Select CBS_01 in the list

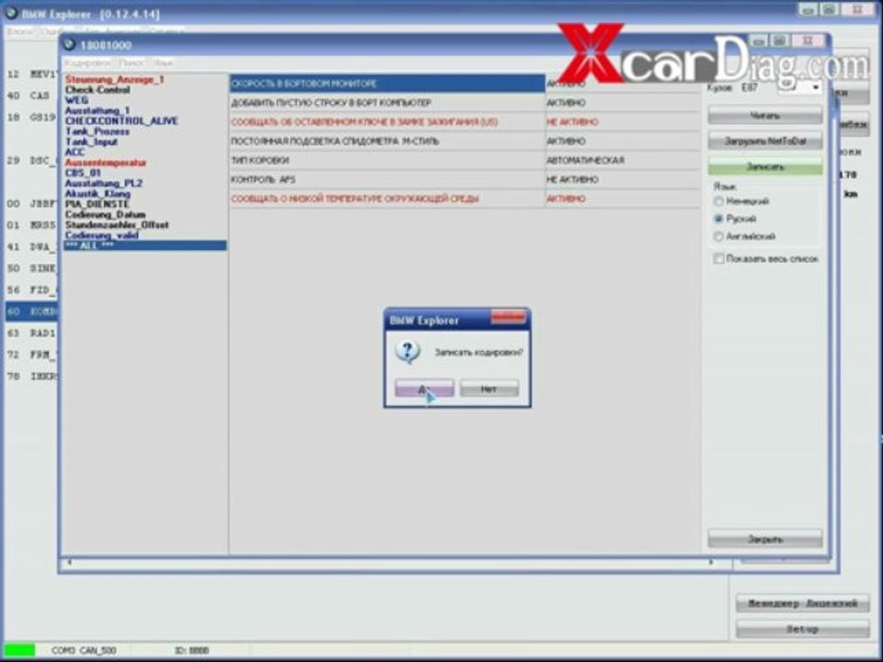pos(83,173)
